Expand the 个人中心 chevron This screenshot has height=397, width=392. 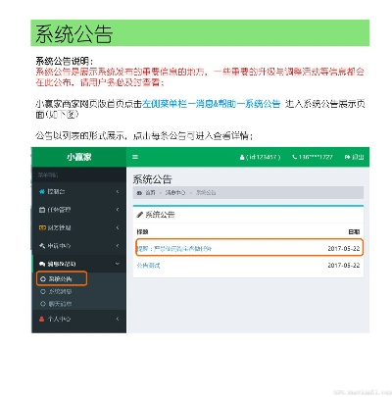point(118,319)
